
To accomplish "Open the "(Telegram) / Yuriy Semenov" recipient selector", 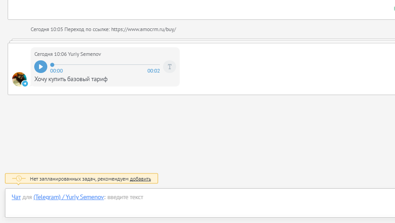I will click(68, 197).
